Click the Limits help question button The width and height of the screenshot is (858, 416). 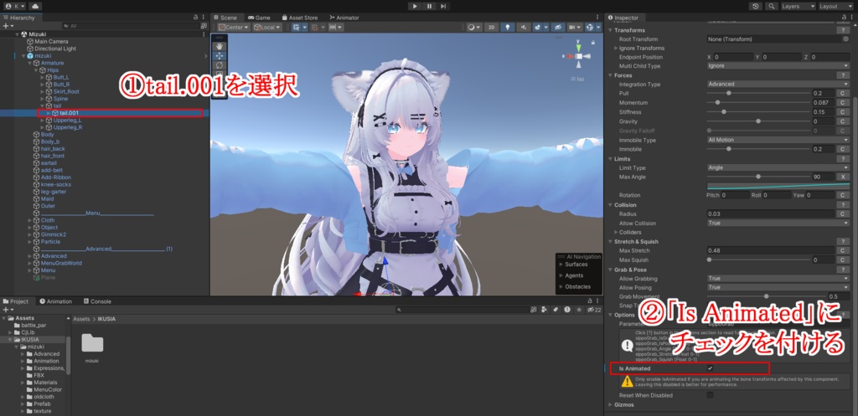click(x=844, y=158)
